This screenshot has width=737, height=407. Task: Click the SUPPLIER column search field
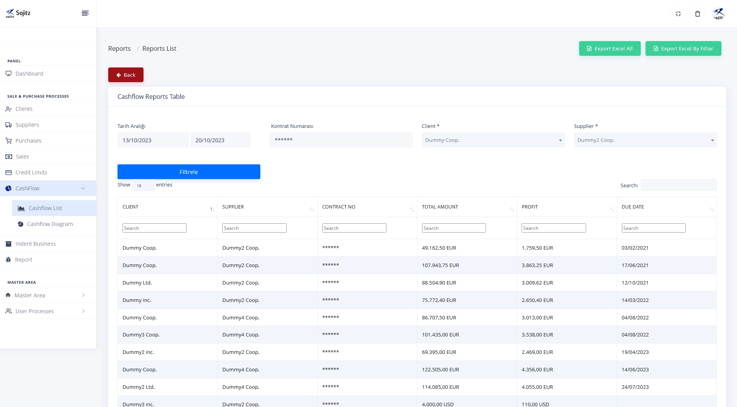tap(254, 228)
